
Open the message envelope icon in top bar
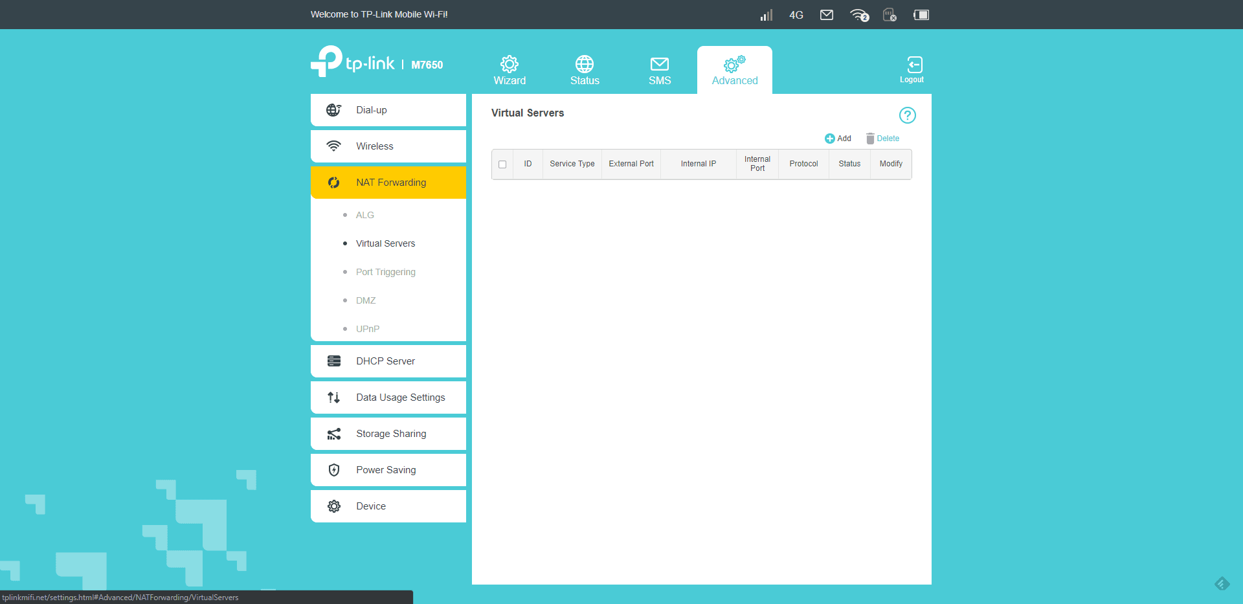click(x=827, y=15)
